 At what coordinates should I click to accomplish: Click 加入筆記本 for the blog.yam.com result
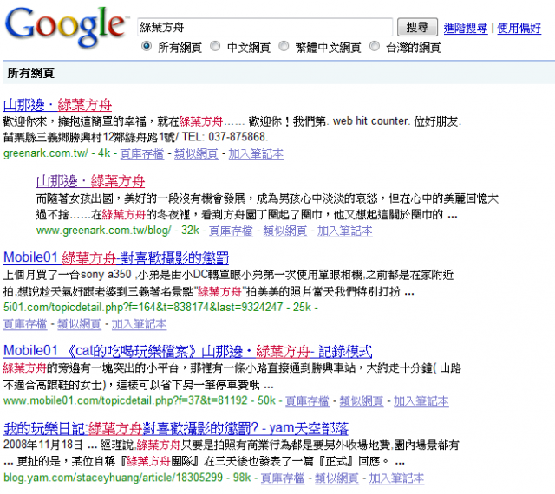397,478
